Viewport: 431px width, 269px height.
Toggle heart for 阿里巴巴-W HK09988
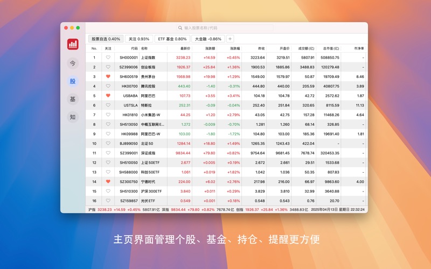click(108, 133)
